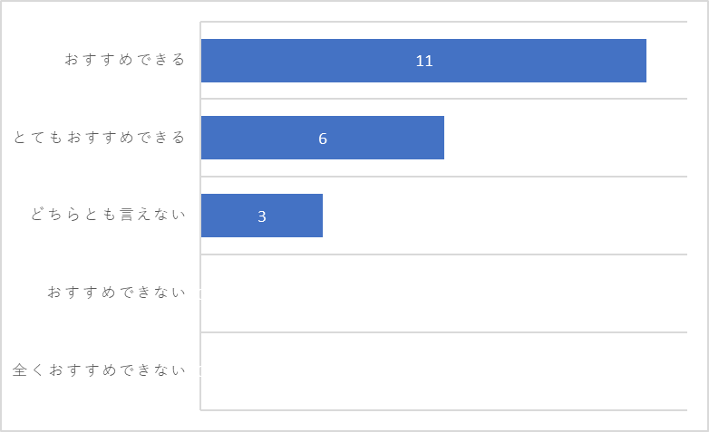Click empty plot area in 全くおすすめできない row
Image resolution: width=709 pixels, height=432 pixels.
coord(444,371)
